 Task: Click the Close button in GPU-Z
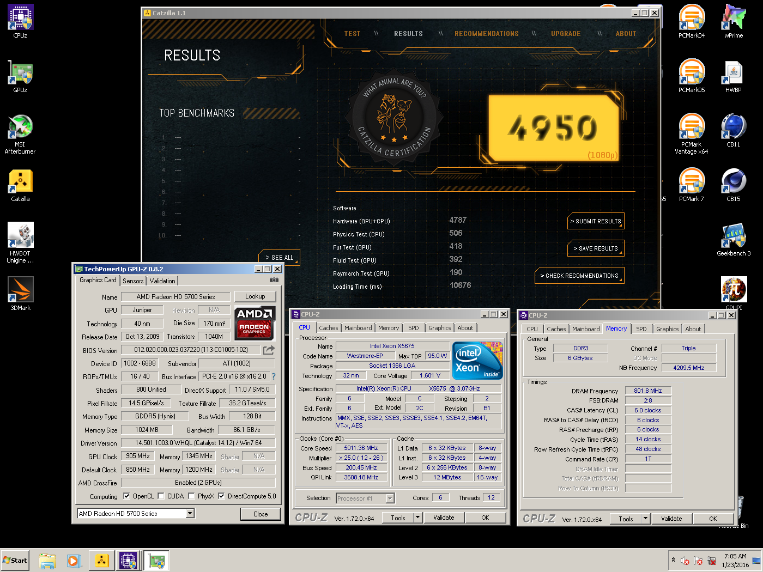pos(261,514)
